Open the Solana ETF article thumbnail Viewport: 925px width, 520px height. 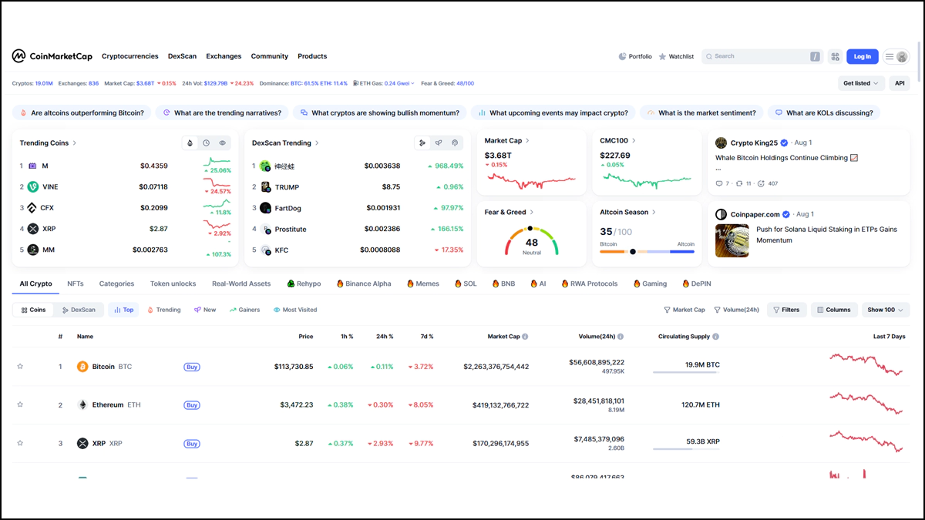point(732,240)
